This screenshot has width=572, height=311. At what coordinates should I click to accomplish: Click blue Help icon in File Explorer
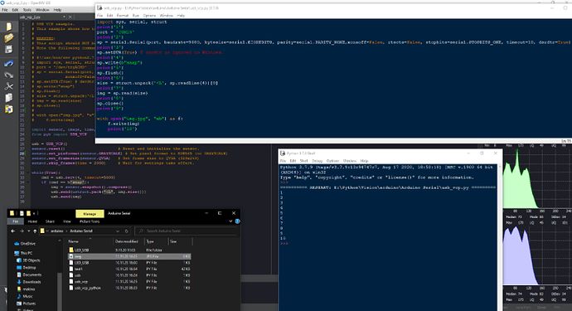[x=237, y=221]
